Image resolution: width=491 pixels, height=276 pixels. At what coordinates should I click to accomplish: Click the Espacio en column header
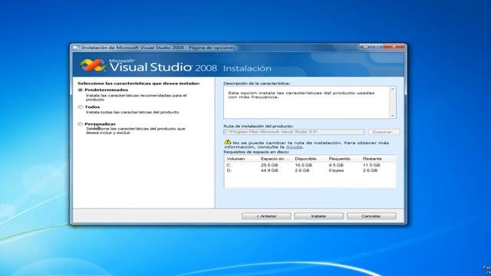coord(275,159)
